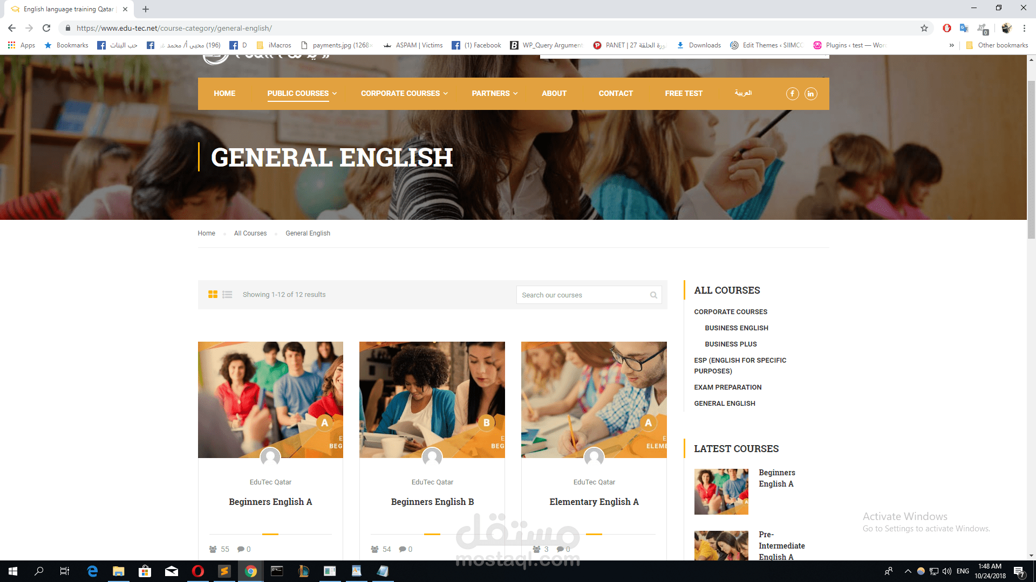This screenshot has width=1036, height=582.
Task: Open latest course Beginners English A thumbnail
Action: (x=721, y=491)
